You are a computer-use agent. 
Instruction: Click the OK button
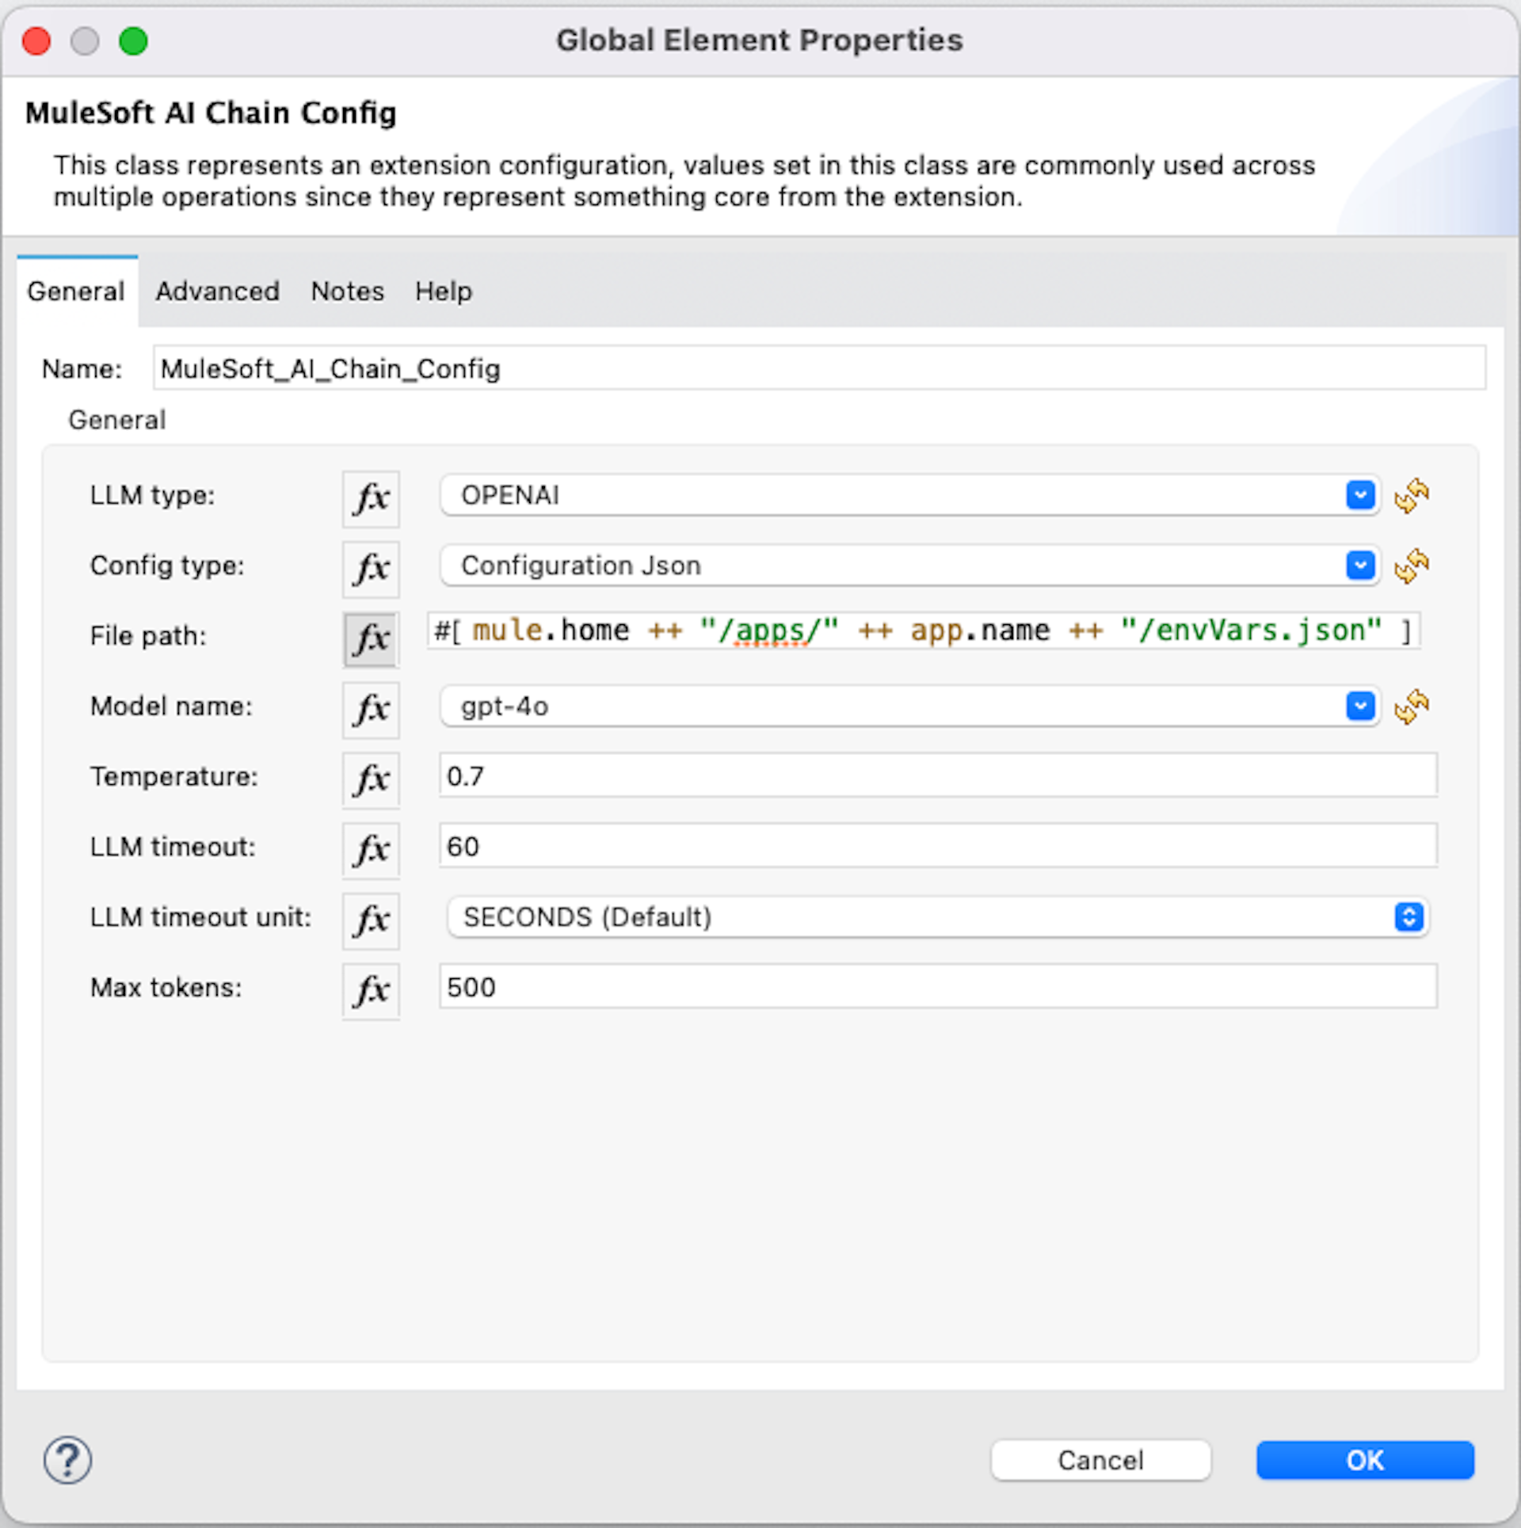point(1365,1461)
